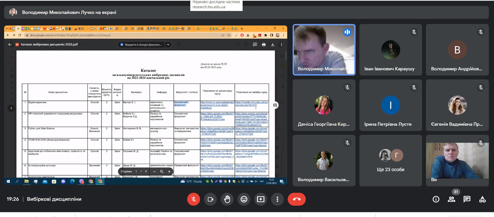Raise your hand in the meeting
The image size is (494, 217).
click(227, 199)
